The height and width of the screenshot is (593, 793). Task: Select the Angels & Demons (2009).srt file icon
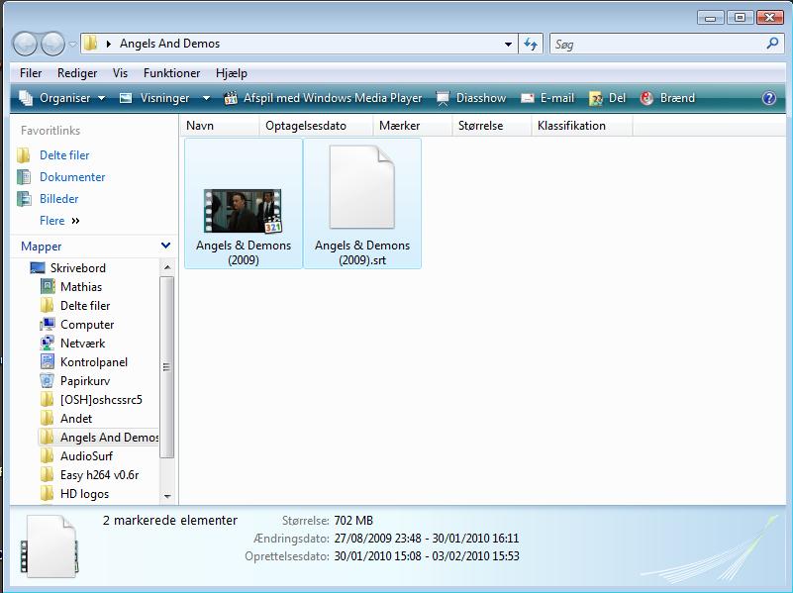coord(361,187)
